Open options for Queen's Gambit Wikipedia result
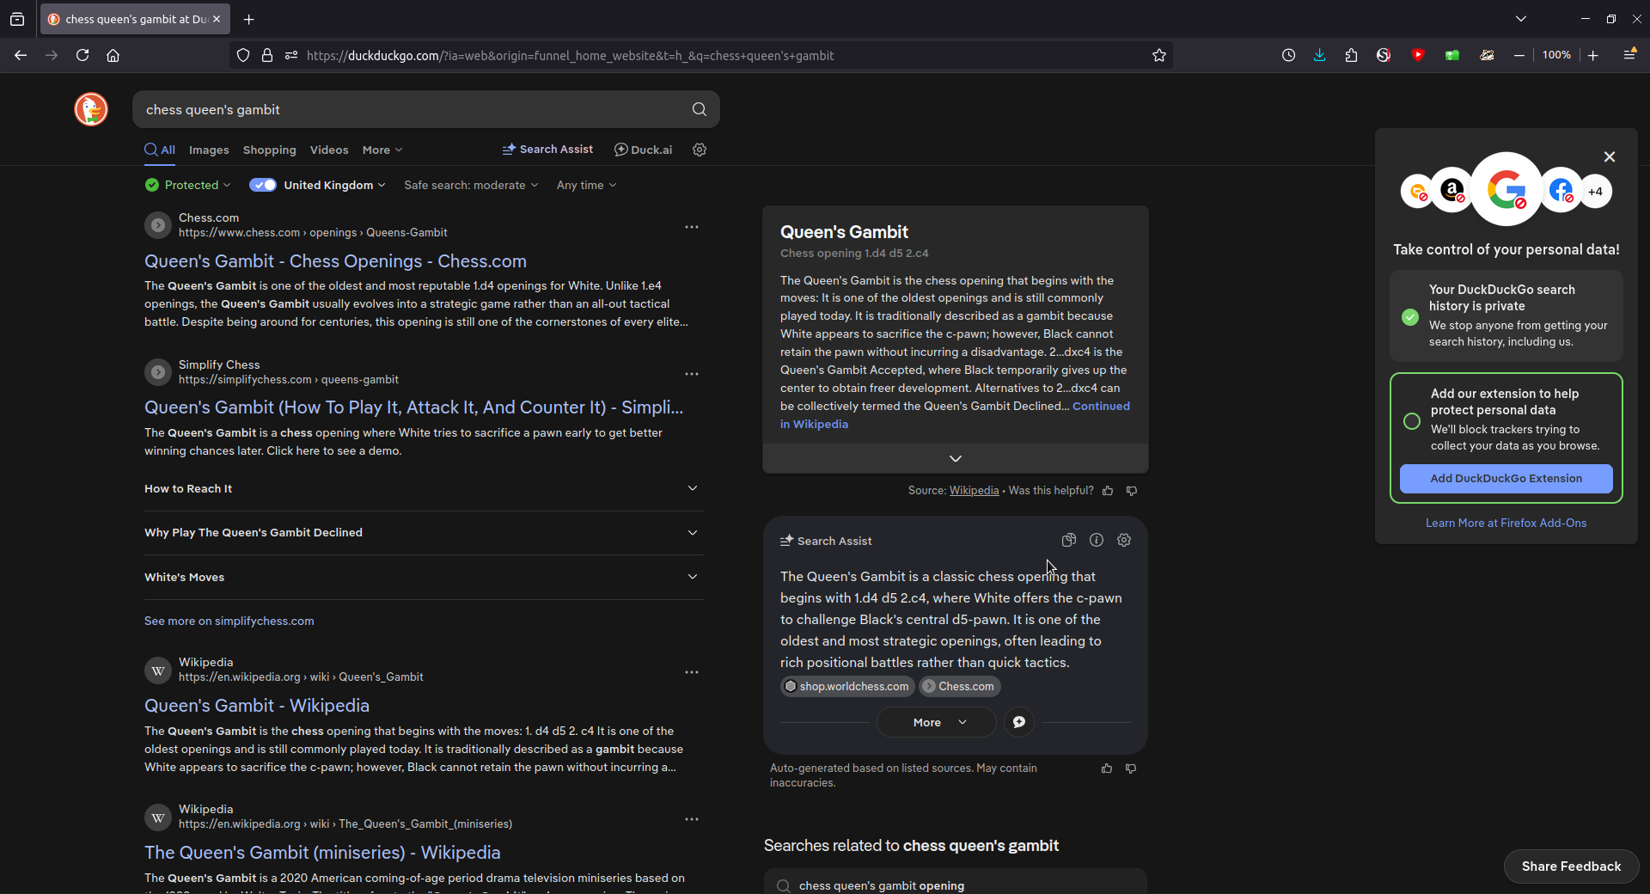This screenshot has width=1650, height=894. click(x=692, y=672)
